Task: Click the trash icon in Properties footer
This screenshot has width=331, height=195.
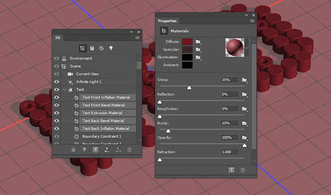Action: tap(243, 170)
